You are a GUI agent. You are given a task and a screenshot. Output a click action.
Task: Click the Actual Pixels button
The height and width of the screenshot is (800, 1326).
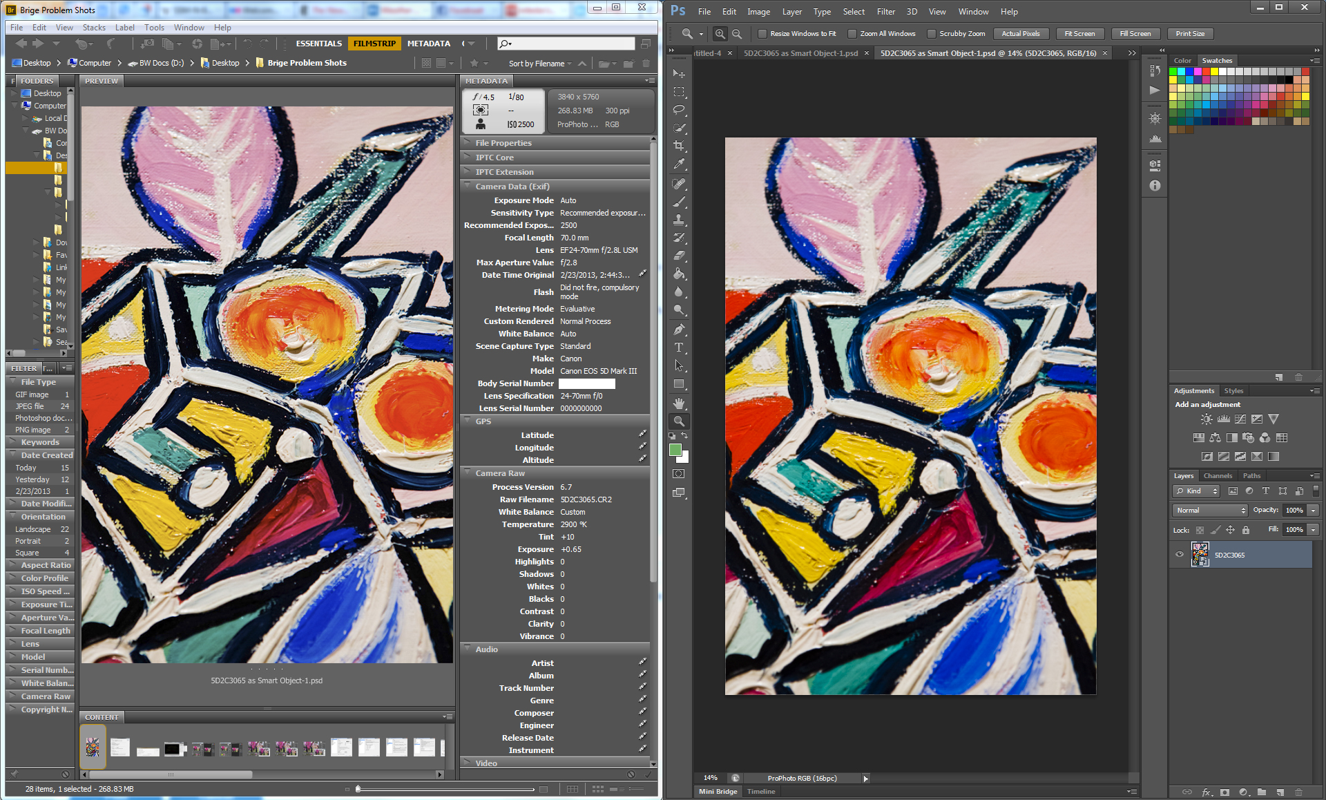(x=1020, y=34)
